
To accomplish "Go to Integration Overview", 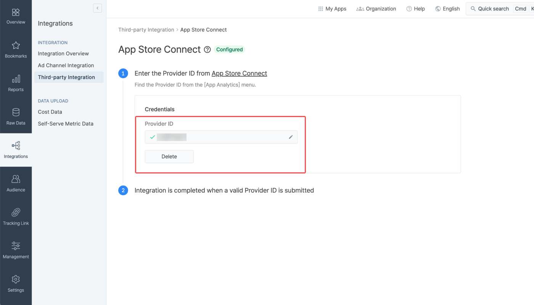I will (x=63, y=54).
